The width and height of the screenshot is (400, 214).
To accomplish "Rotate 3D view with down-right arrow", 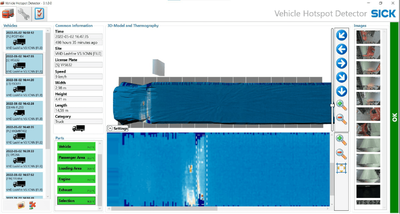I will 341,77.
